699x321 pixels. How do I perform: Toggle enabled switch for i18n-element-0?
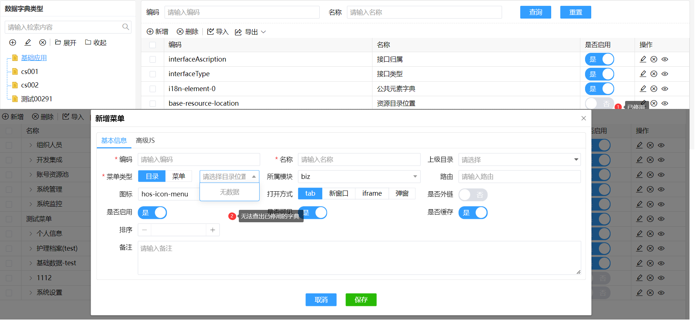click(600, 89)
